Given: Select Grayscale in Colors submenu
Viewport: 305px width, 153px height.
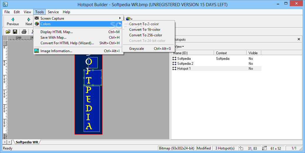Looking at the screenshot, I should click(149, 49).
